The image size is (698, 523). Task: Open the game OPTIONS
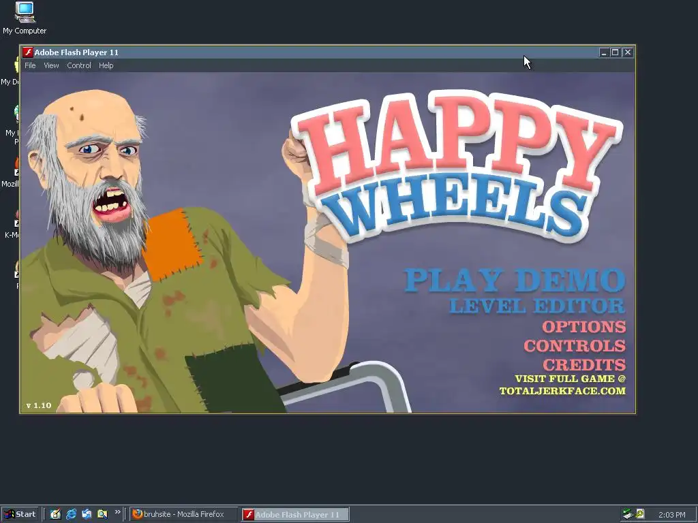584,327
